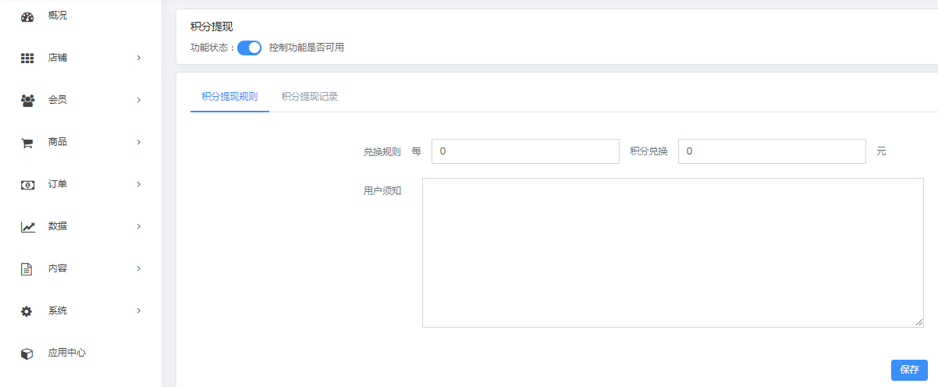Click the 元 unit label
938x387 pixels.
click(x=881, y=151)
